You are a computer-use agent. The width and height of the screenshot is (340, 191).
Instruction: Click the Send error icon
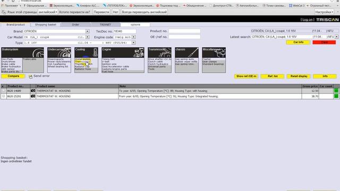click(31, 76)
